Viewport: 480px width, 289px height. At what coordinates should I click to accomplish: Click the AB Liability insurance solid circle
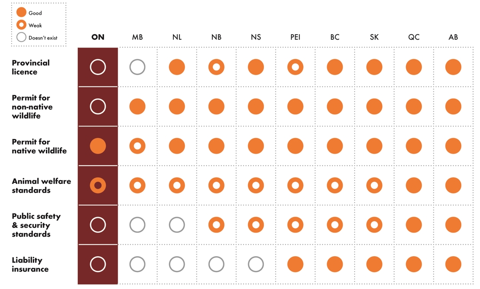point(453,264)
